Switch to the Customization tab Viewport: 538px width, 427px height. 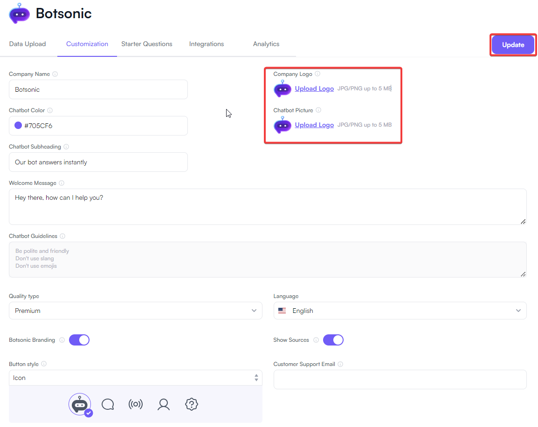[x=87, y=44]
